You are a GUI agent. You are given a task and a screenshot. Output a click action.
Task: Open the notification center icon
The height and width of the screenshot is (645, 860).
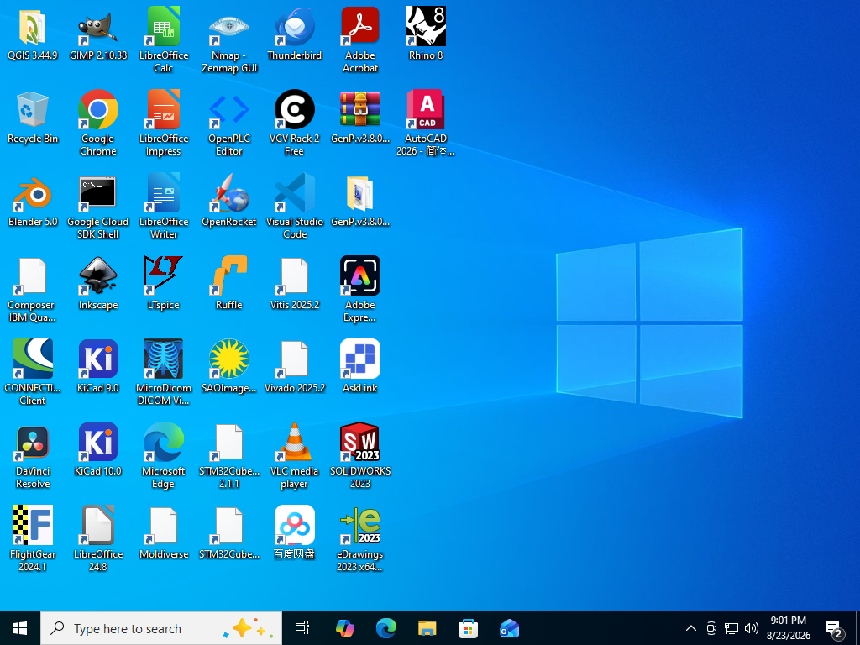click(x=834, y=628)
